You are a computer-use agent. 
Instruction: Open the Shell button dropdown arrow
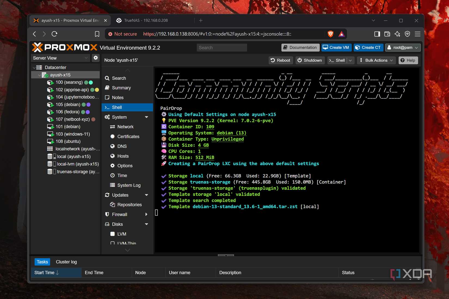coord(350,60)
